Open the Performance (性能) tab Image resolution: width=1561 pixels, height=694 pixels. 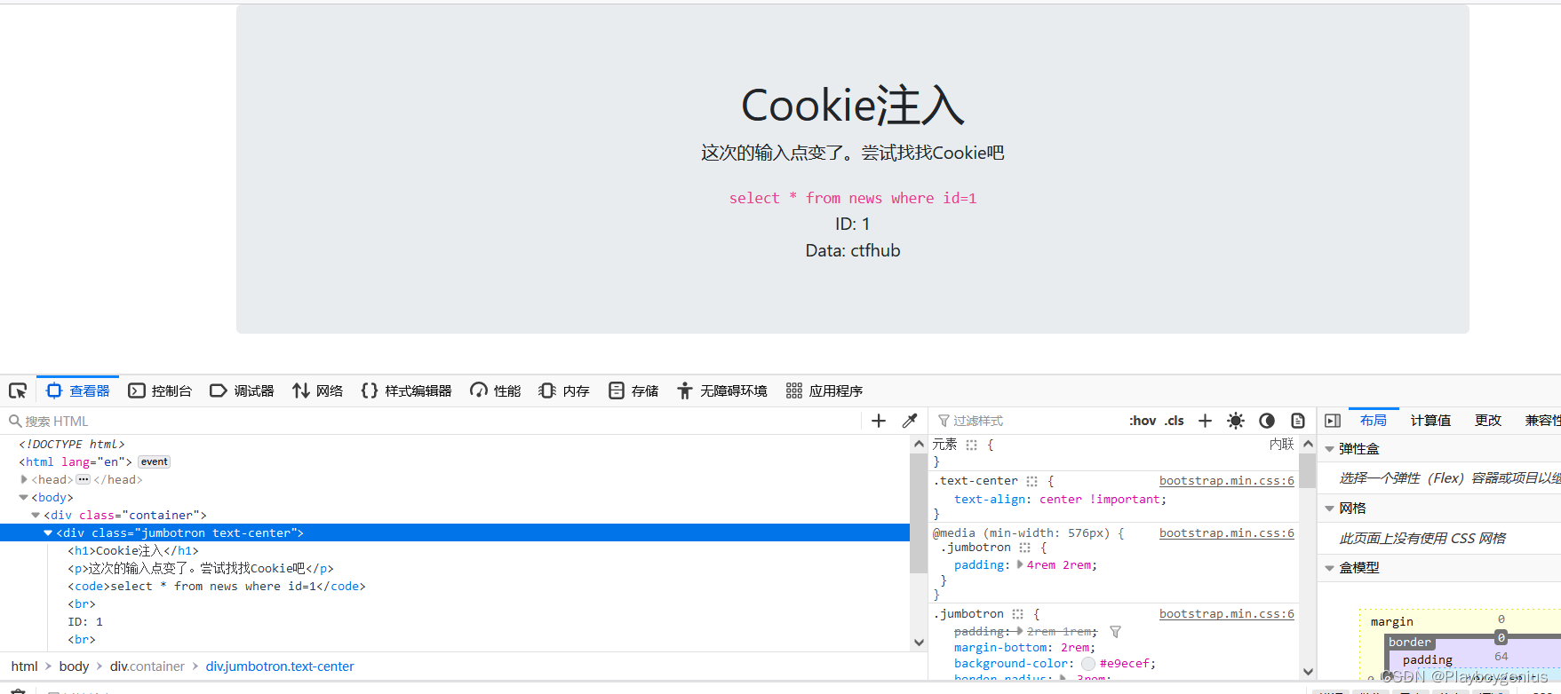coord(496,390)
